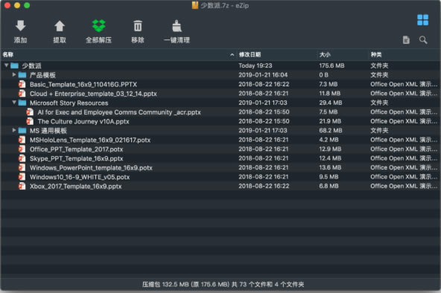Click folder icon of 少数派

click(x=15, y=65)
